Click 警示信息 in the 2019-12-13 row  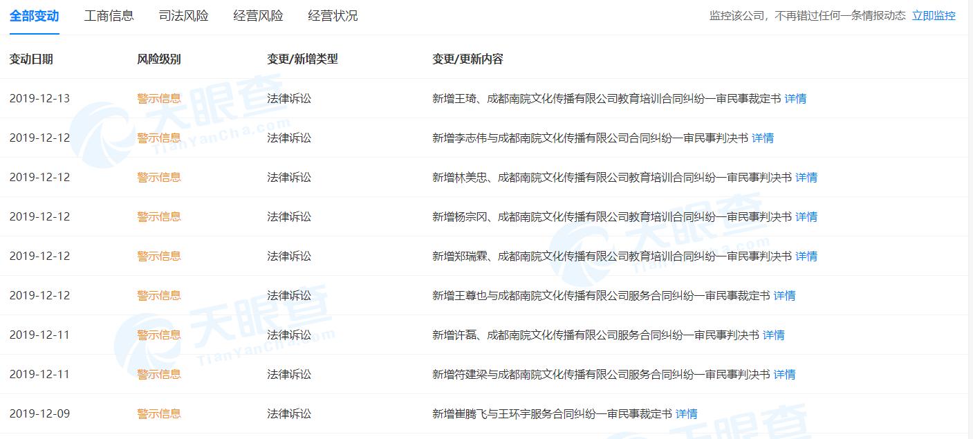coord(159,99)
